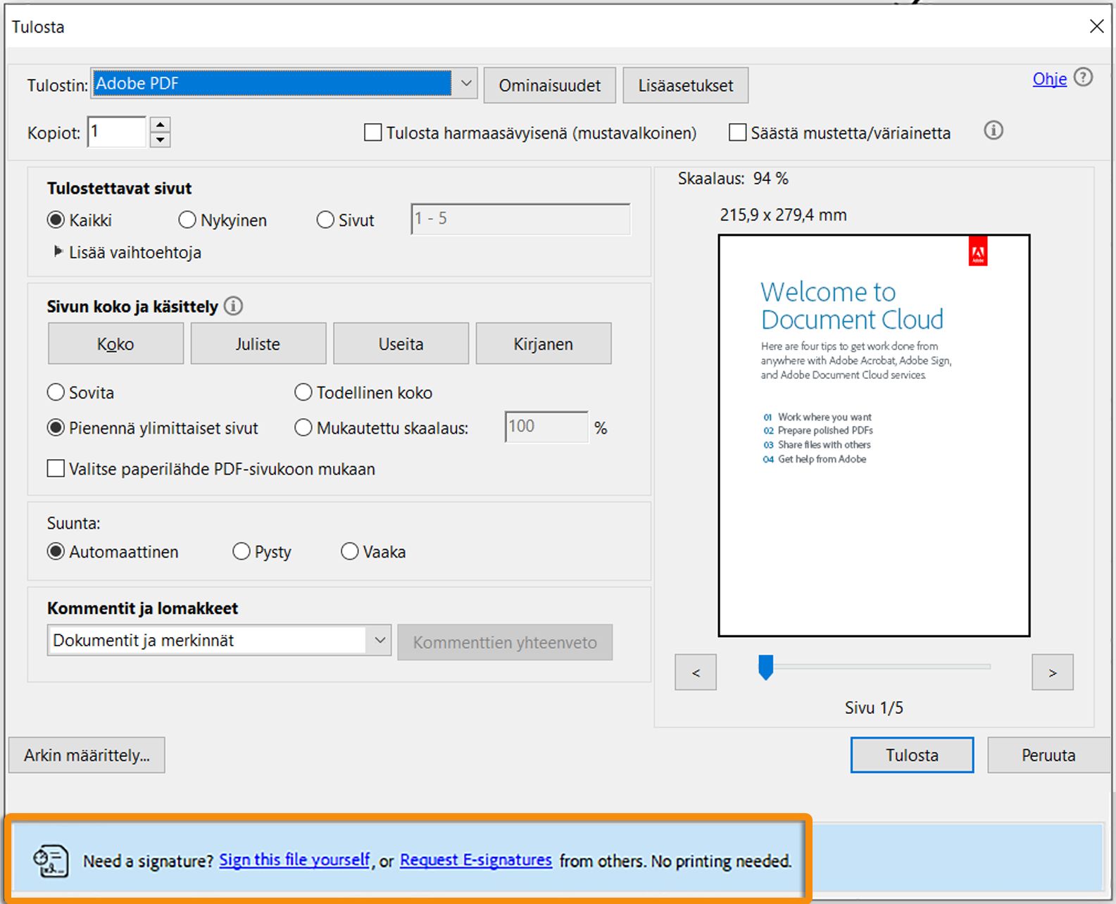Click Request E-signatures link
1116x904 pixels.
pos(476,860)
